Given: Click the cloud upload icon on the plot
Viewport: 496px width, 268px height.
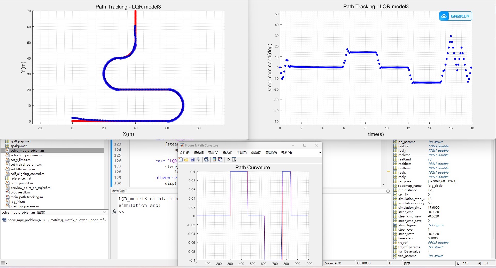Looking at the screenshot, I should 444,16.
